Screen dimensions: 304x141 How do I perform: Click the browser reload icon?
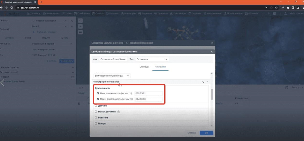(11, 7)
